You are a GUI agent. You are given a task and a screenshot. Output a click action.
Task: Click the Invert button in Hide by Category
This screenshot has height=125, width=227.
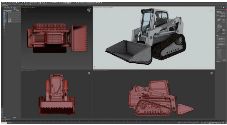coord(224,22)
